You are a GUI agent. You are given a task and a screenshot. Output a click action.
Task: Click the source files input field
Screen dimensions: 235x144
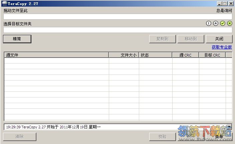118,17
